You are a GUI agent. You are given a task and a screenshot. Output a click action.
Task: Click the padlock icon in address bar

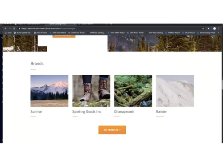click(19, 29)
